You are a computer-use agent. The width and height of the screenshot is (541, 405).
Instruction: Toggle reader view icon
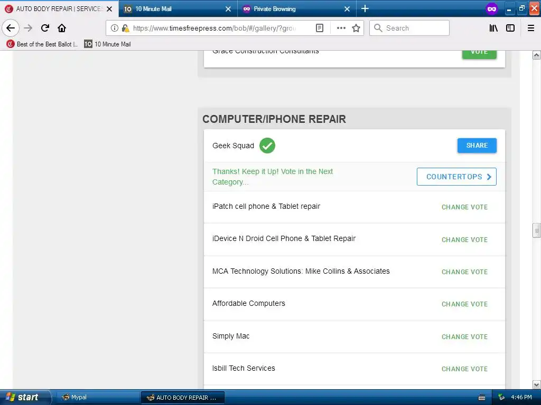(x=320, y=28)
